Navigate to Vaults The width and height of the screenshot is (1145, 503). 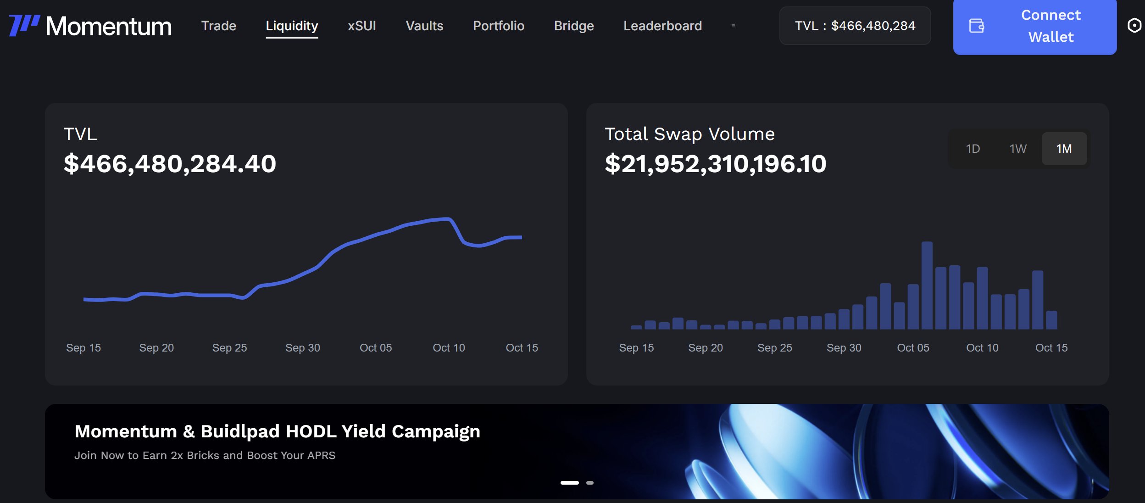(x=424, y=26)
